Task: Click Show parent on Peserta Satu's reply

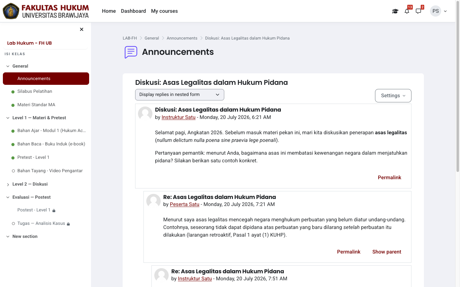Action: tap(387, 252)
